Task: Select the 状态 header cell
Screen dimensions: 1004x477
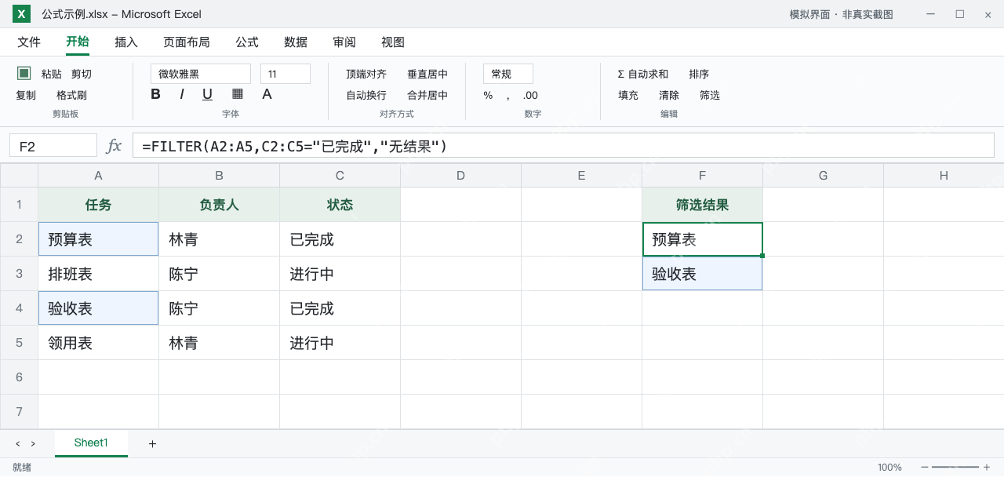Action: tap(340, 205)
